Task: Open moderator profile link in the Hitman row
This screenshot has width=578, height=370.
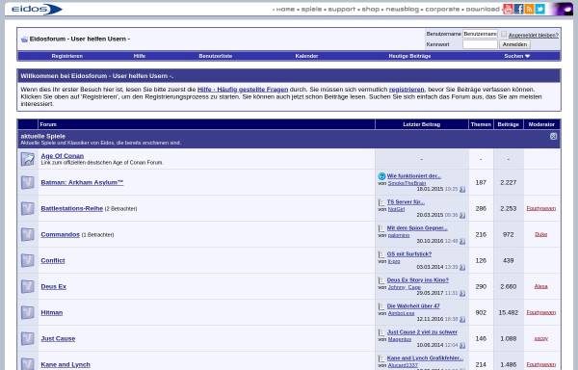Action: 540,312
